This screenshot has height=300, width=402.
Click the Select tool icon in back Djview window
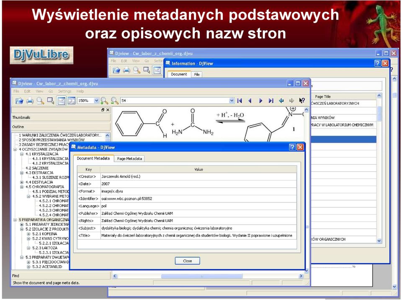(x=147, y=70)
